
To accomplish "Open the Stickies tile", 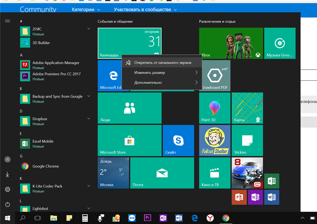I will (247, 141).
